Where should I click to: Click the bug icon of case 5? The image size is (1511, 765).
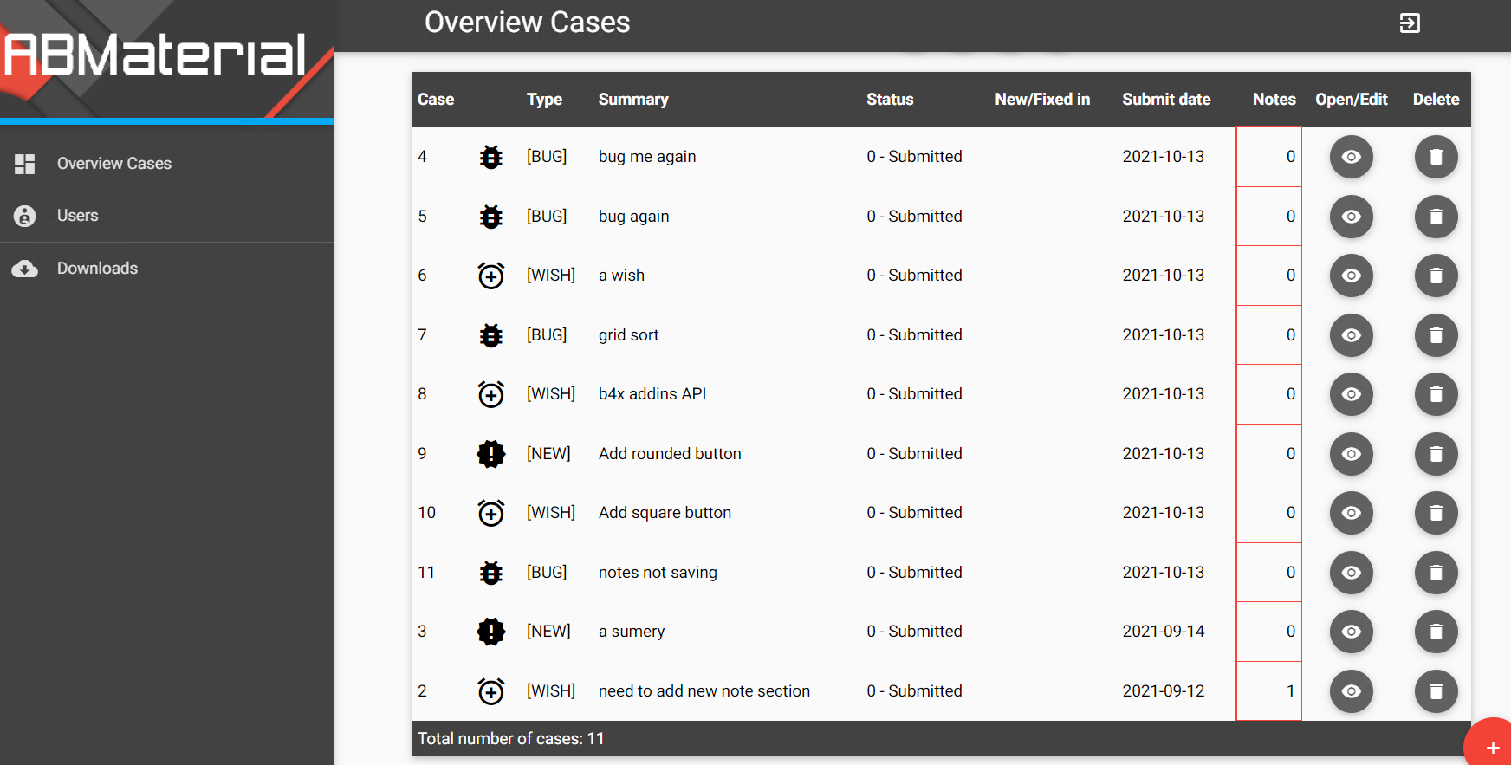tap(491, 217)
